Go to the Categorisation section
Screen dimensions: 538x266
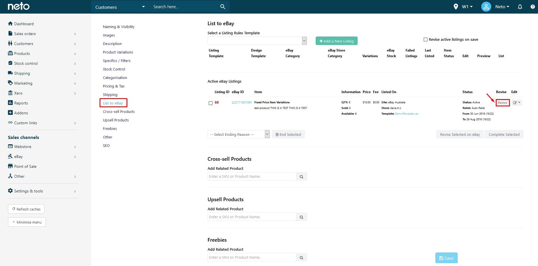coord(115,78)
